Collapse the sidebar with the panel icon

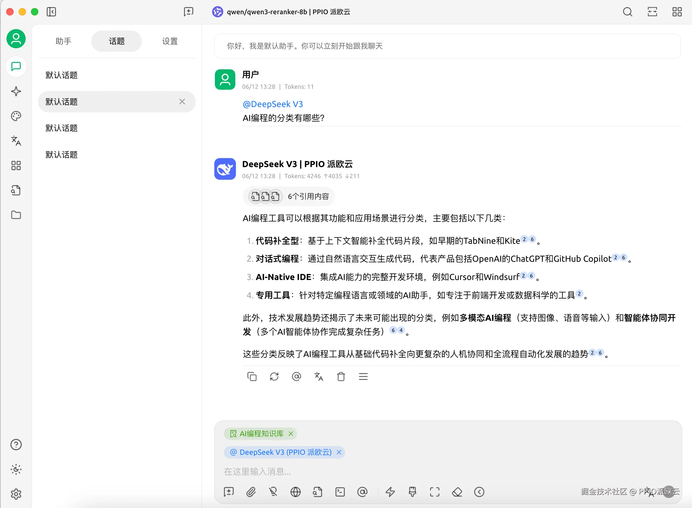coord(51,12)
